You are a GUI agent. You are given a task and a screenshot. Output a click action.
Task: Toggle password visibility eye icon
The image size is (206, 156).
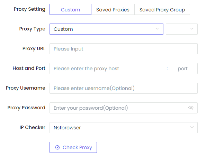click(x=191, y=108)
